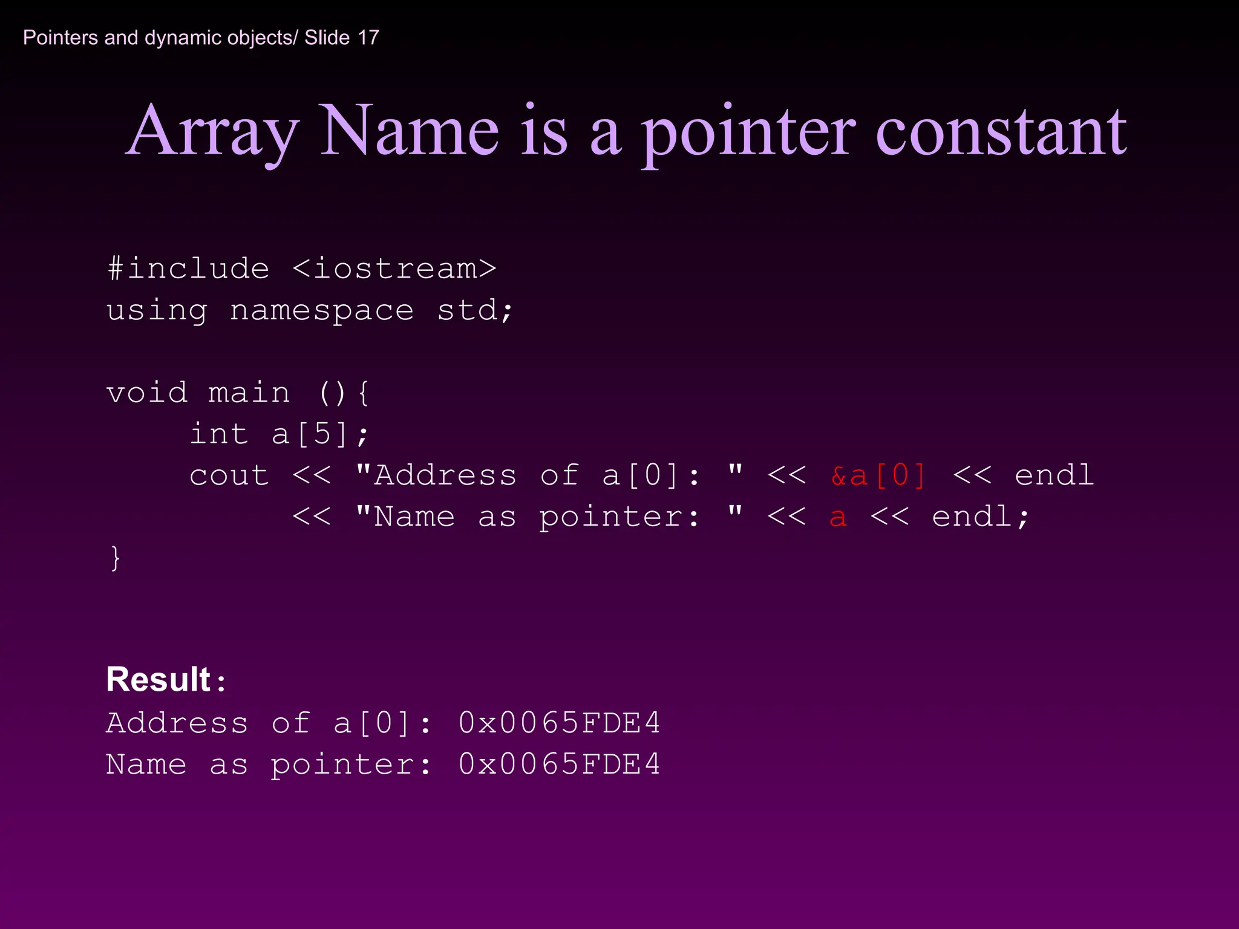Click the declaration 'int a[5];'
This screenshot has width=1239, height=929.
click(279, 434)
